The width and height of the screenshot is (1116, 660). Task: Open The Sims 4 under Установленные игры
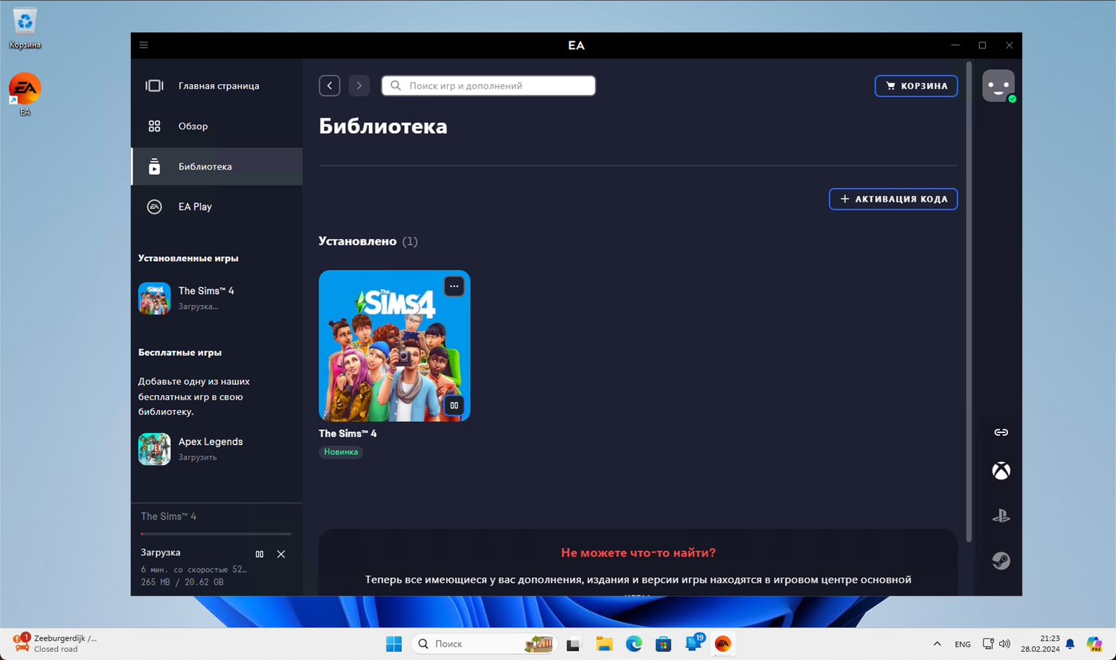coord(216,298)
